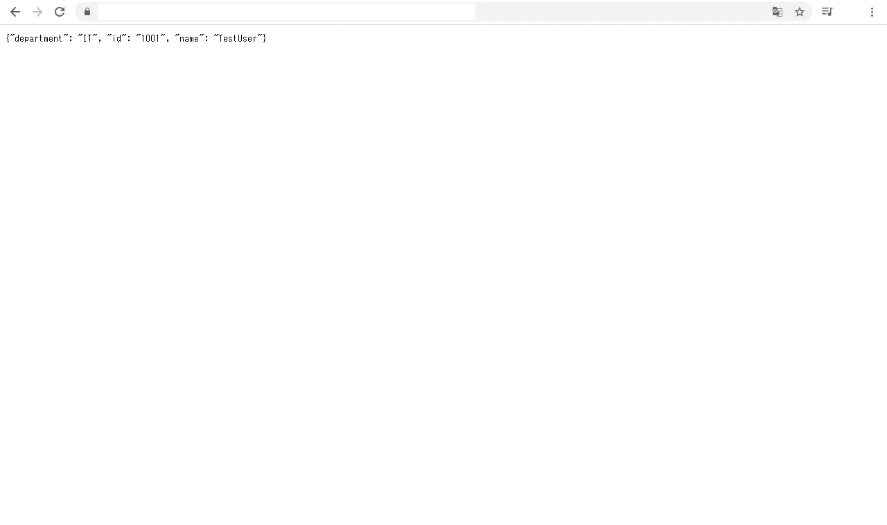
Task: View site info via the lock icon
Action: coord(87,12)
